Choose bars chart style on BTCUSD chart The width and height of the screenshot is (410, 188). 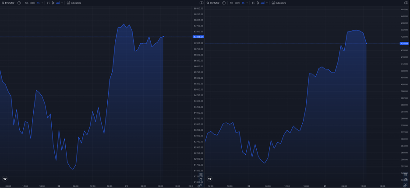point(48,3)
